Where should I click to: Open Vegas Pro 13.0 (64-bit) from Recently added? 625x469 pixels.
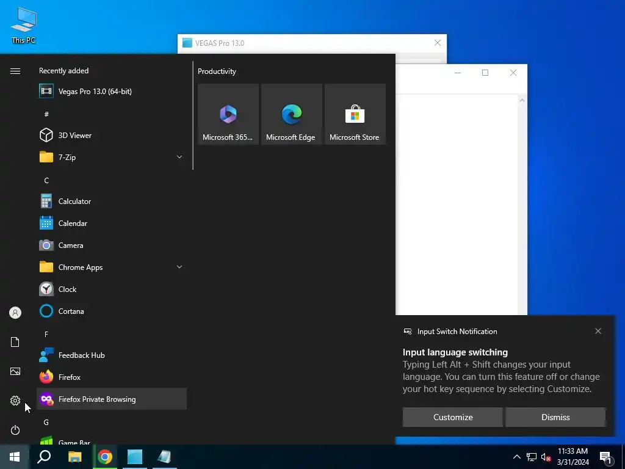111,92
